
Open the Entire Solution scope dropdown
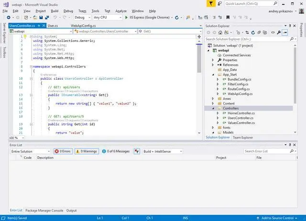[30, 151]
